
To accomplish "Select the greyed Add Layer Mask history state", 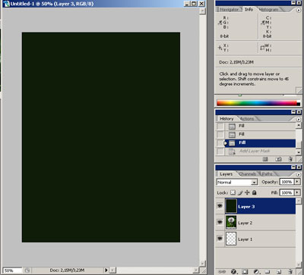I will point(260,152).
